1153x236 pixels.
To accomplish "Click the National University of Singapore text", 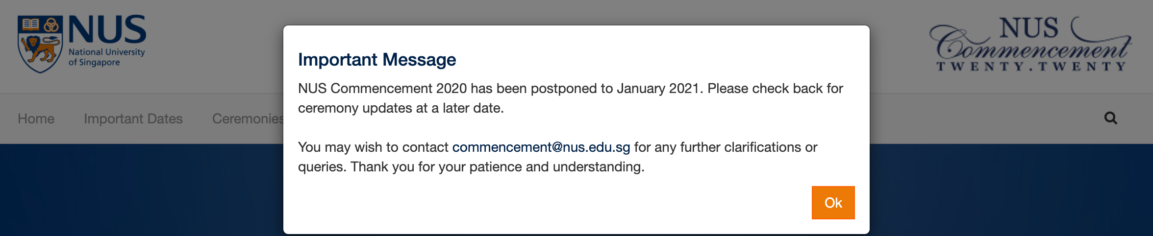I will [x=106, y=57].
